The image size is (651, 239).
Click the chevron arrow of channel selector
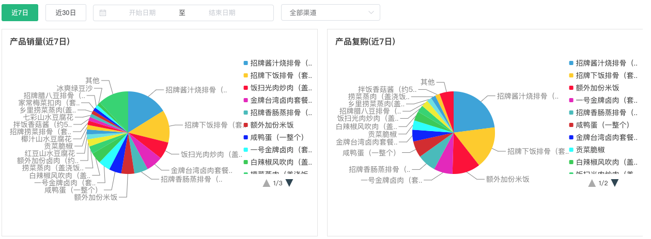click(x=371, y=13)
